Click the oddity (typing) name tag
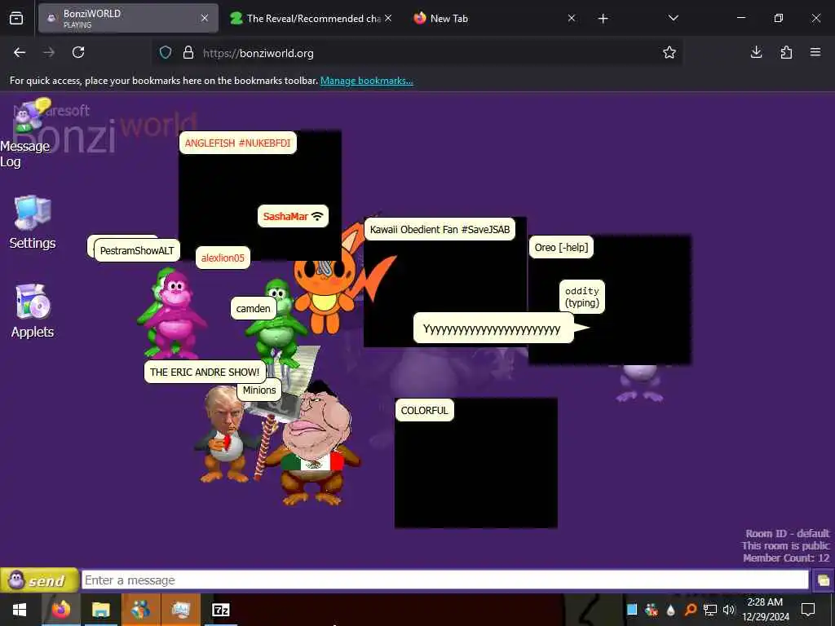Viewport: 835px width, 626px height. [x=582, y=297]
